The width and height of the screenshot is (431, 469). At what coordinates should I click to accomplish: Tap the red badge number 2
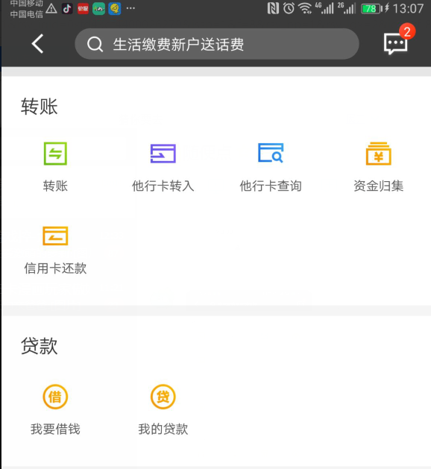[407, 31]
